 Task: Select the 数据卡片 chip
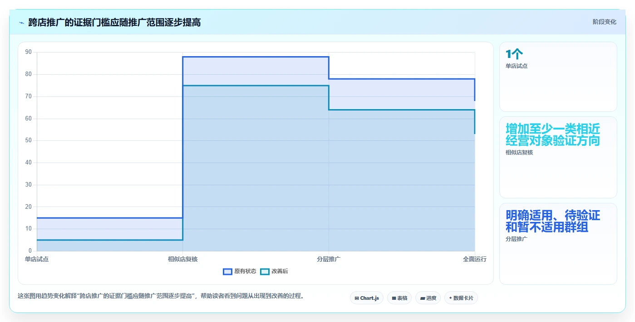461,298
